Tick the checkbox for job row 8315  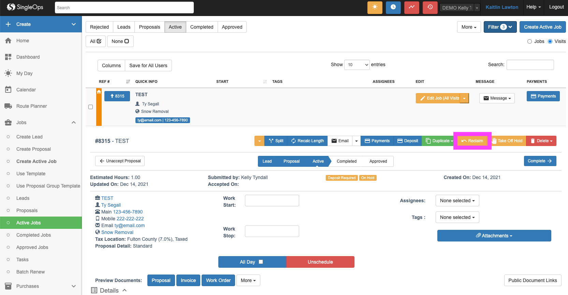click(x=91, y=107)
